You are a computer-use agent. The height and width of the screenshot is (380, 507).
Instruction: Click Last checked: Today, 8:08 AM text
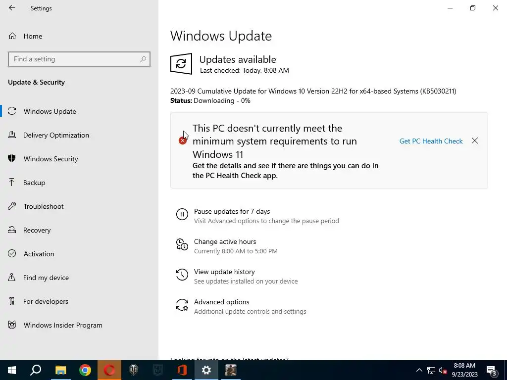click(x=245, y=70)
